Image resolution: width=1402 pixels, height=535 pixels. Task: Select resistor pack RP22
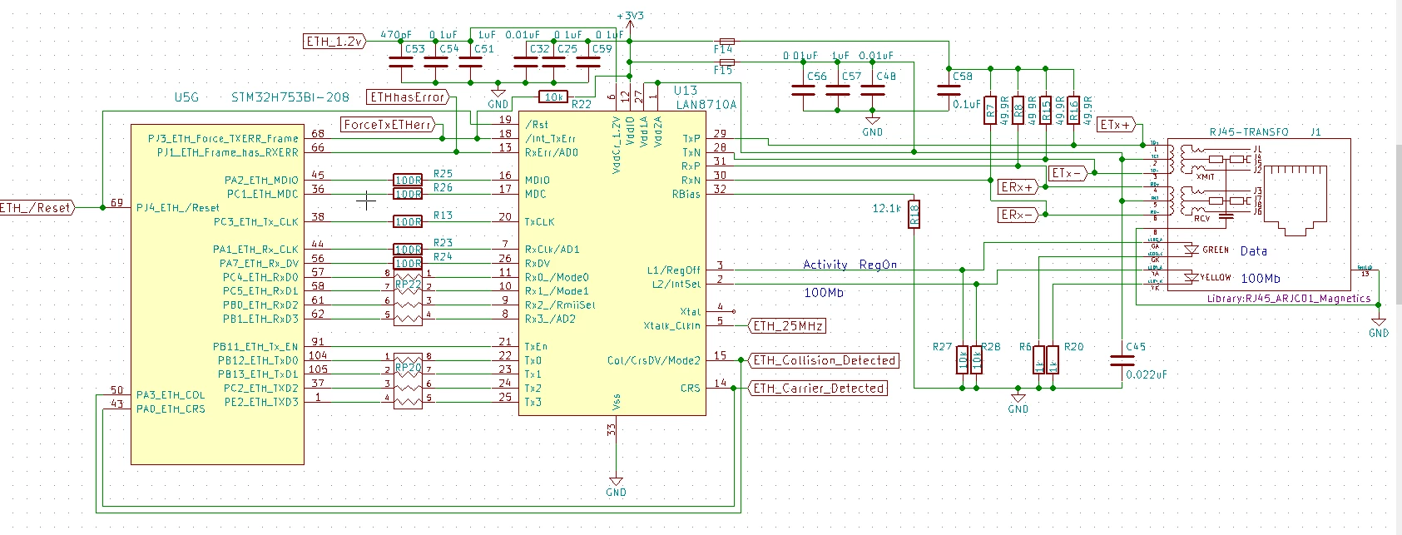[408, 298]
